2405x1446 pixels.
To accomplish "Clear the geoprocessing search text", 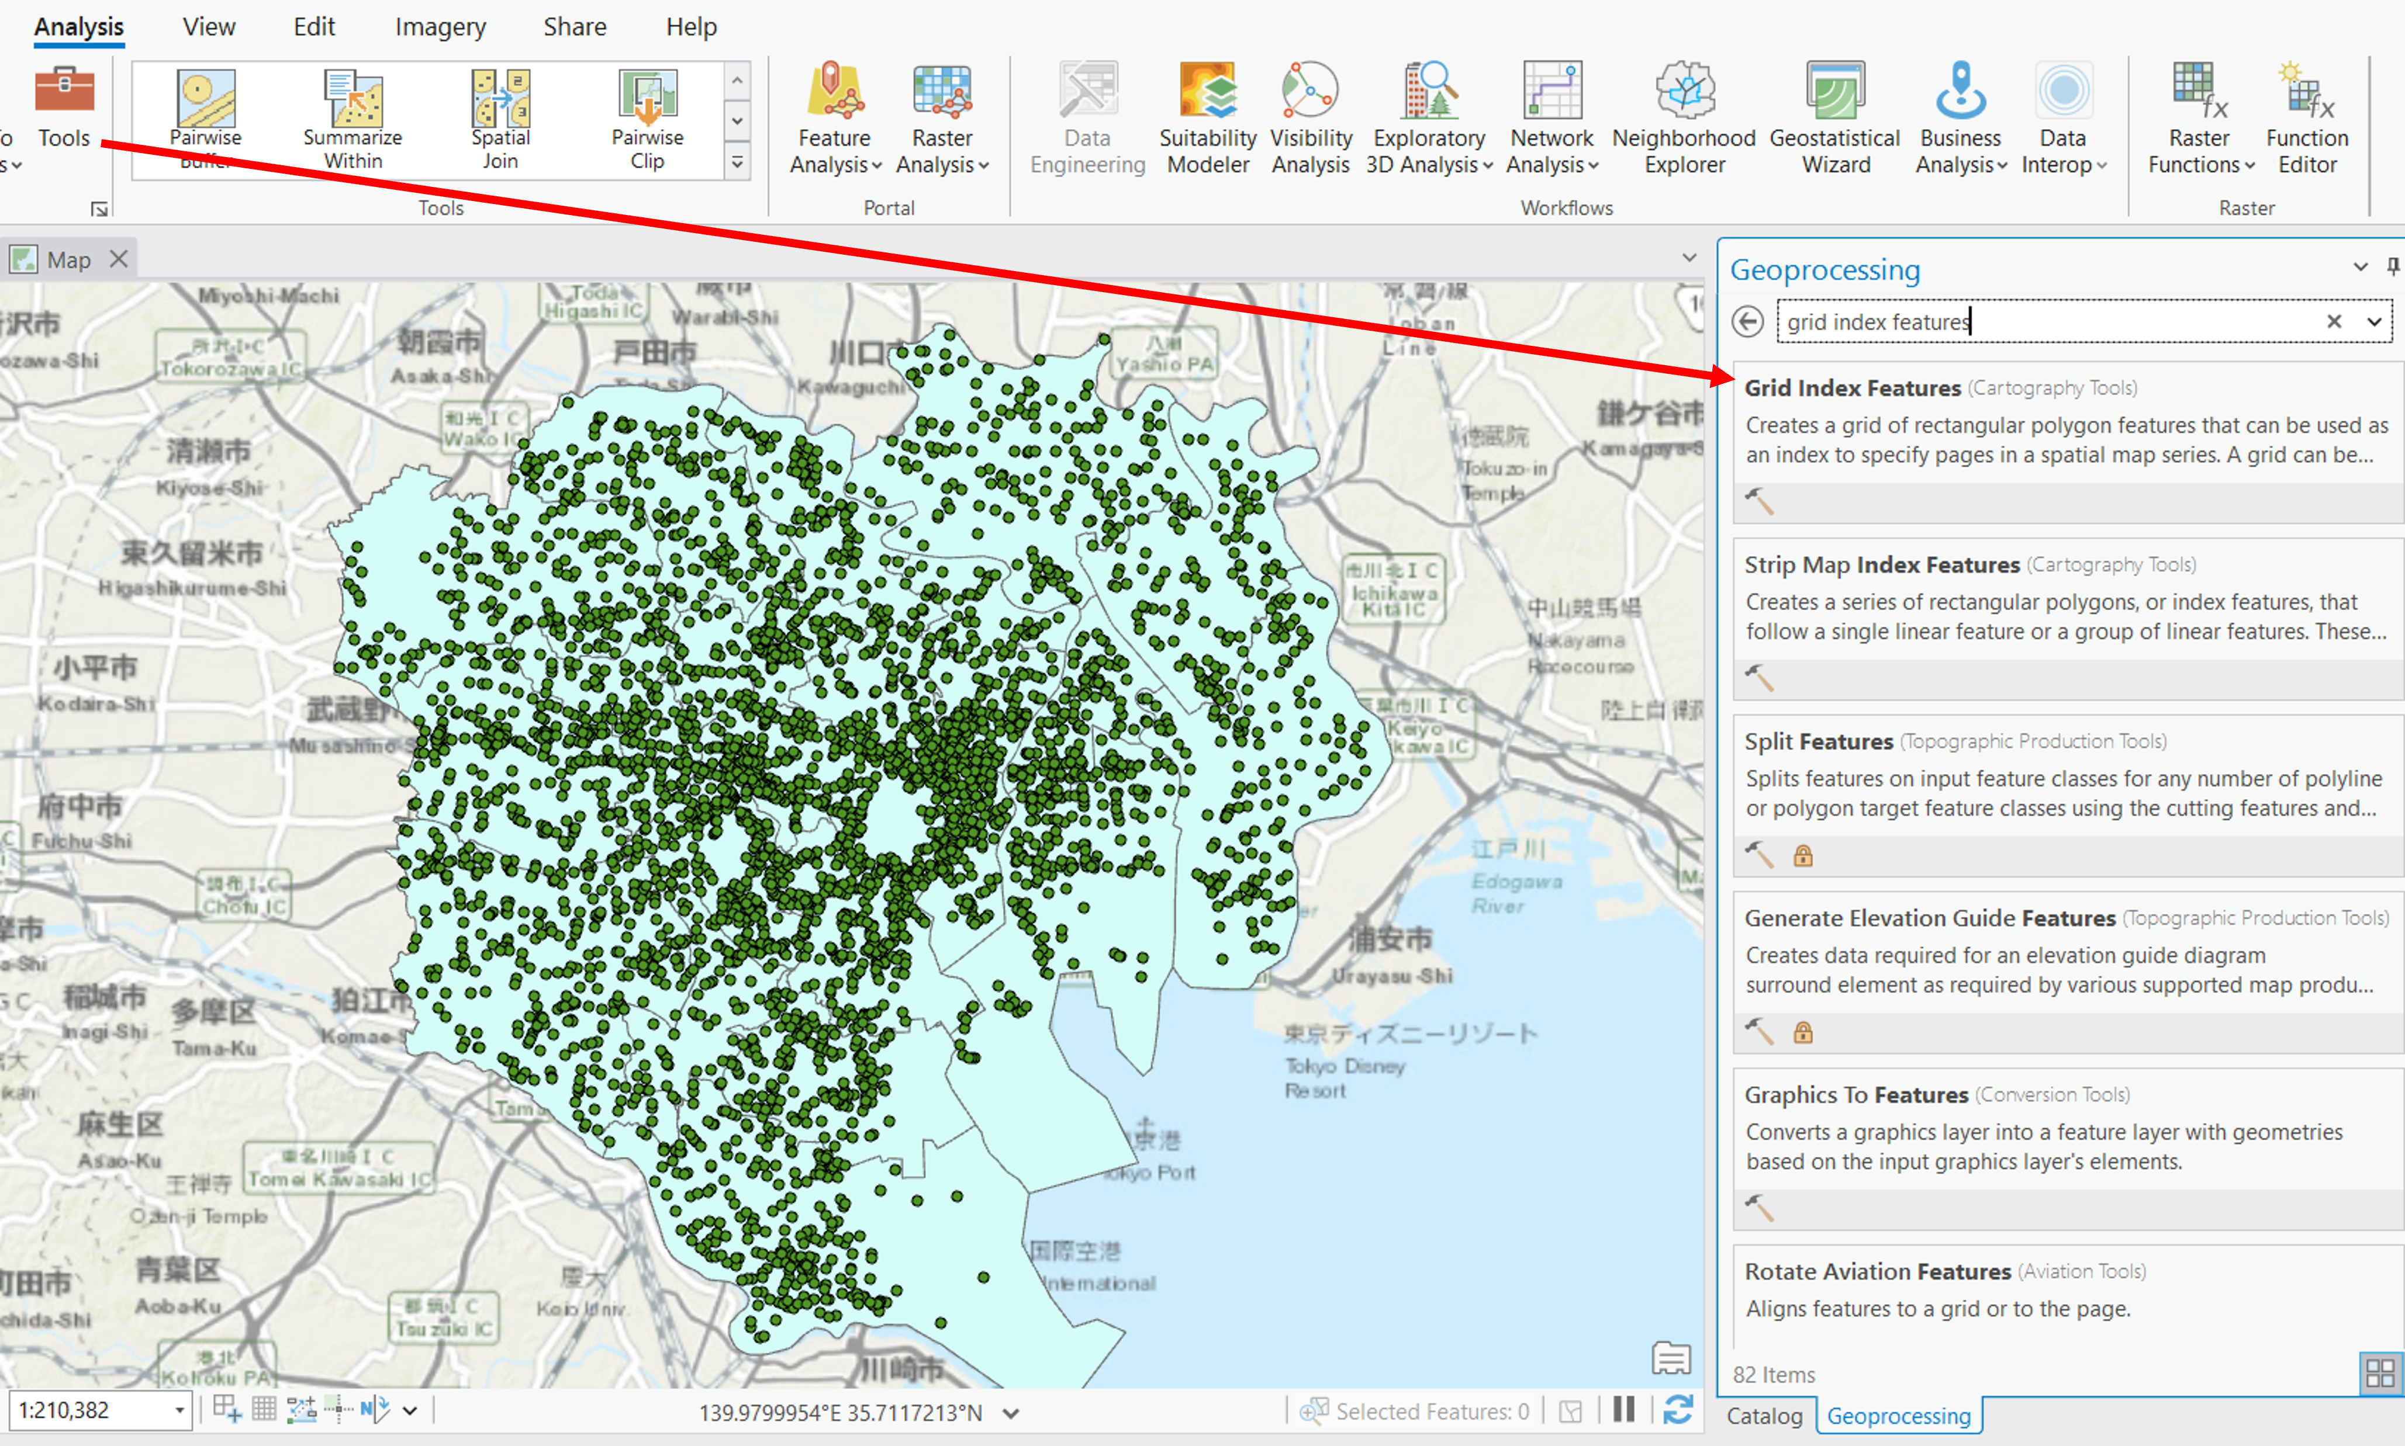I will (x=2334, y=321).
